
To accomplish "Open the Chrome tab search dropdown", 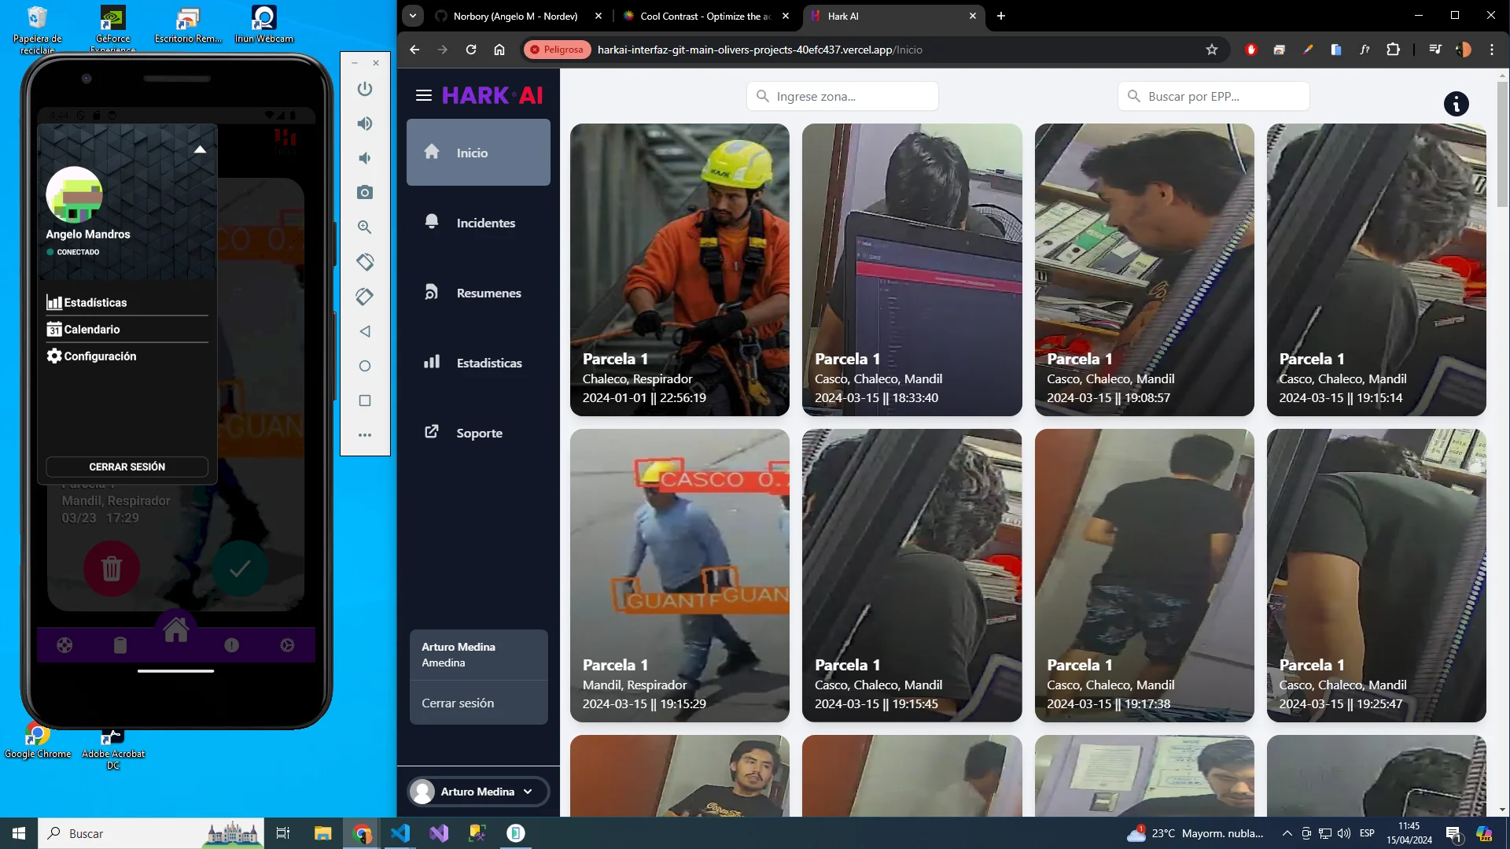I will point(413,16).
